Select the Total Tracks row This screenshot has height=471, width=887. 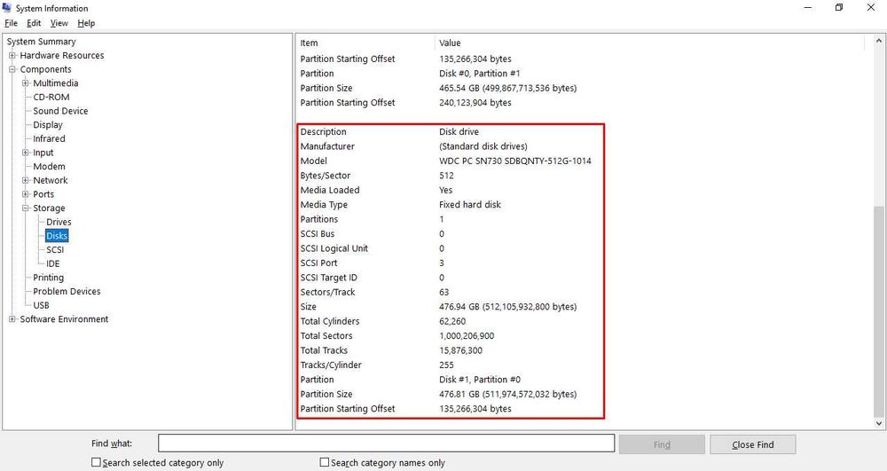pos(391,351)
